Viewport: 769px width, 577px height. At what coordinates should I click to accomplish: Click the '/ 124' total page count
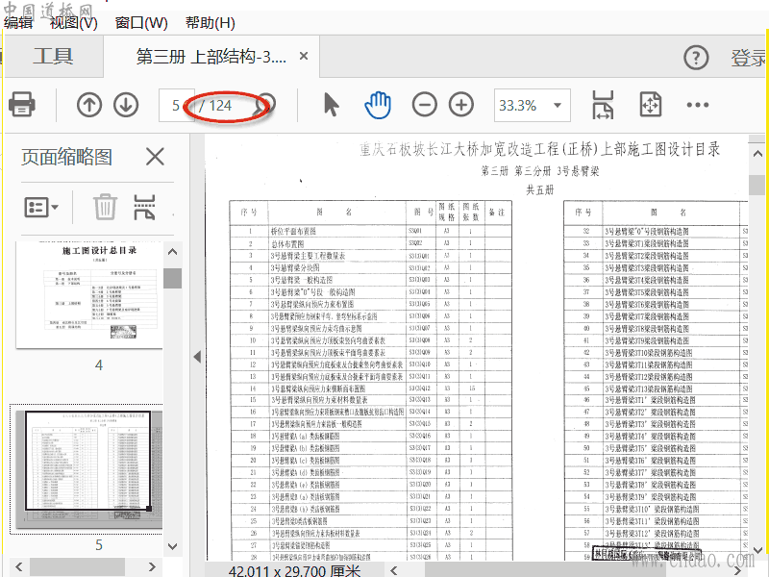(x=215, y=106)
